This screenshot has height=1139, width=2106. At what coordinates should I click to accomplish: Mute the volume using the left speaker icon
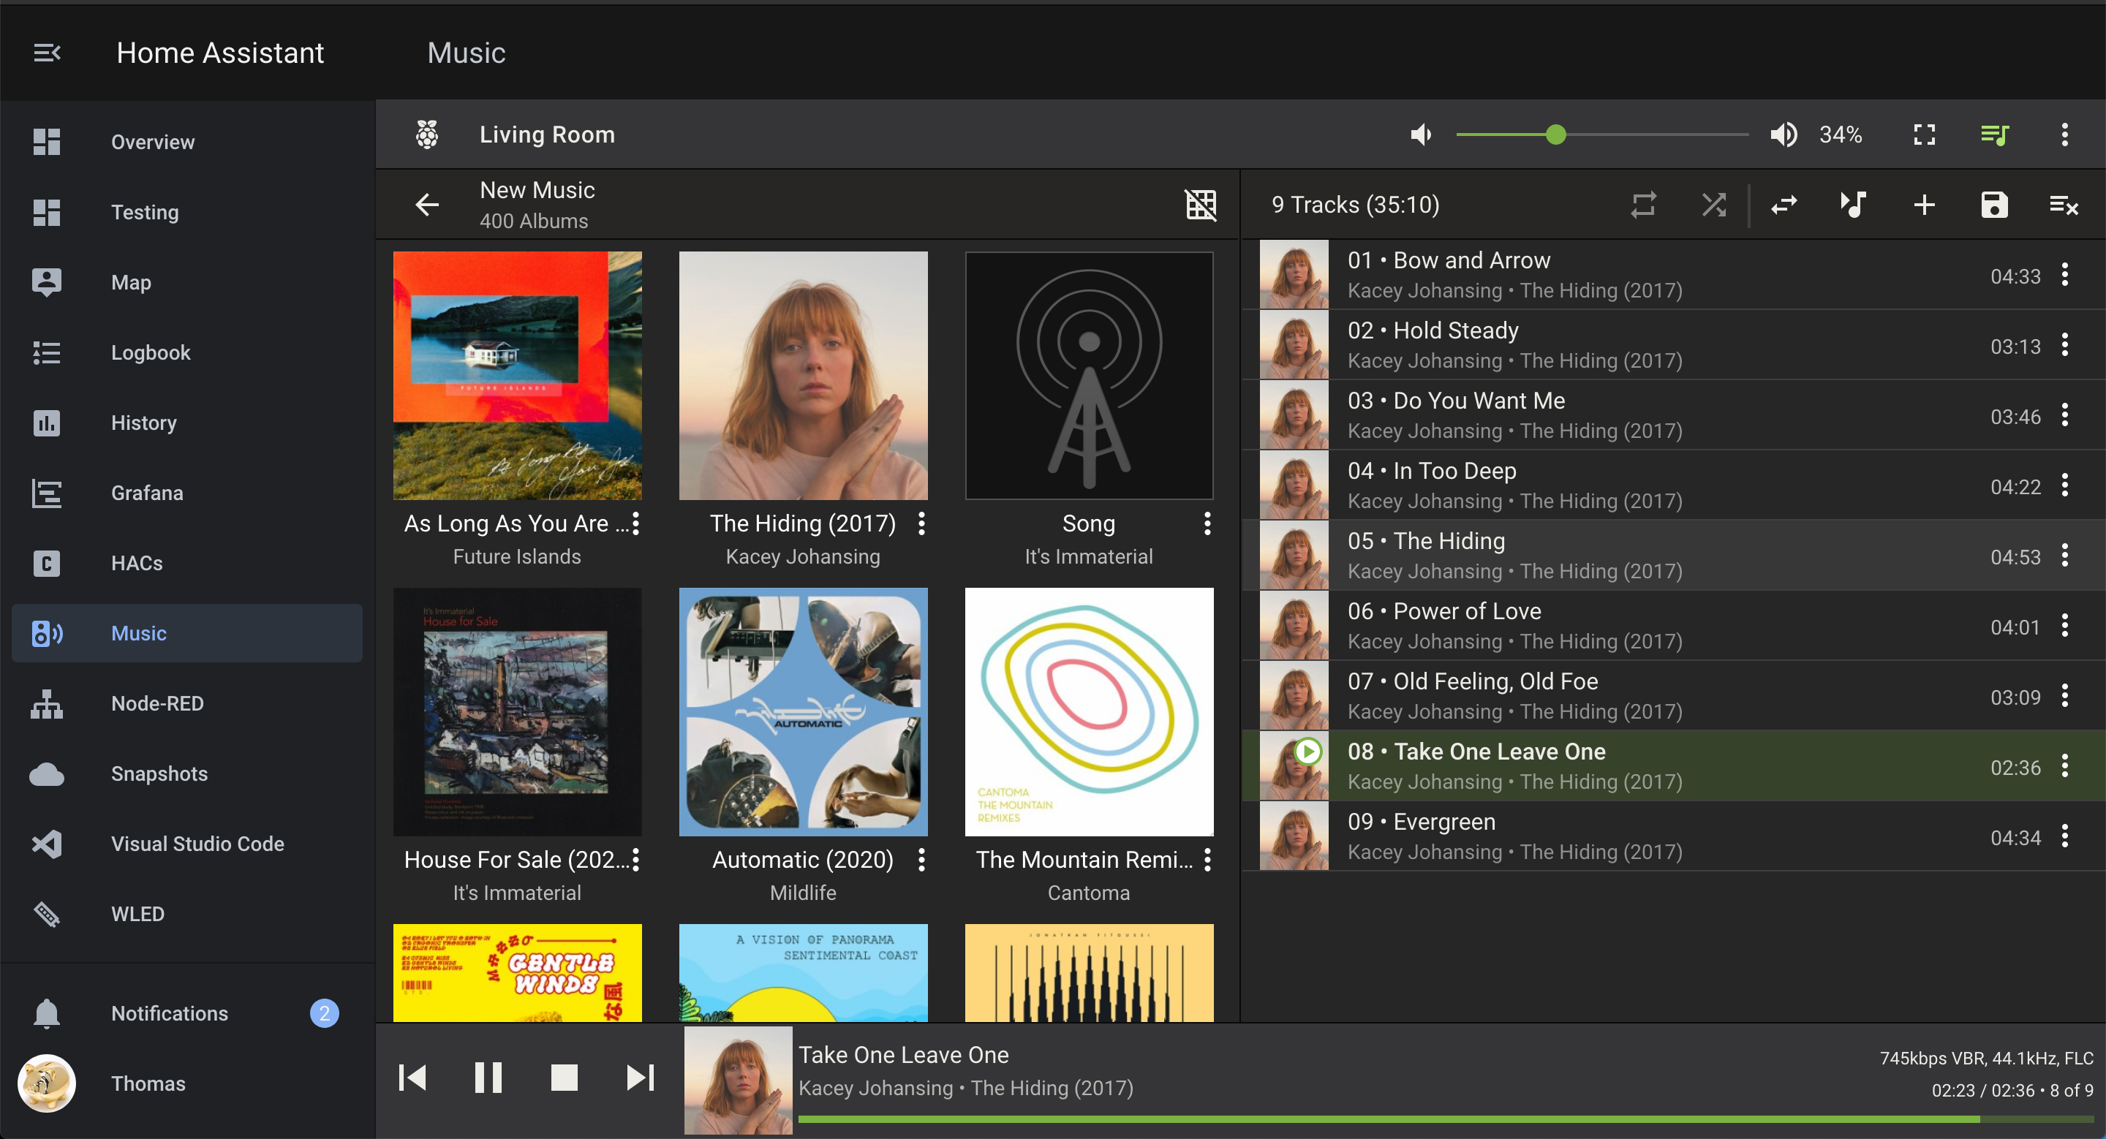point(1421,134)
